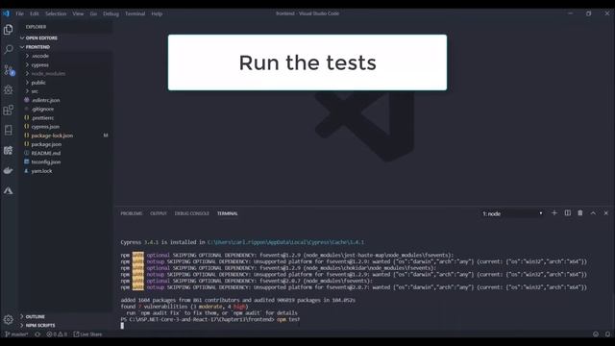Select the Terminal panel tab

[228, 213]
